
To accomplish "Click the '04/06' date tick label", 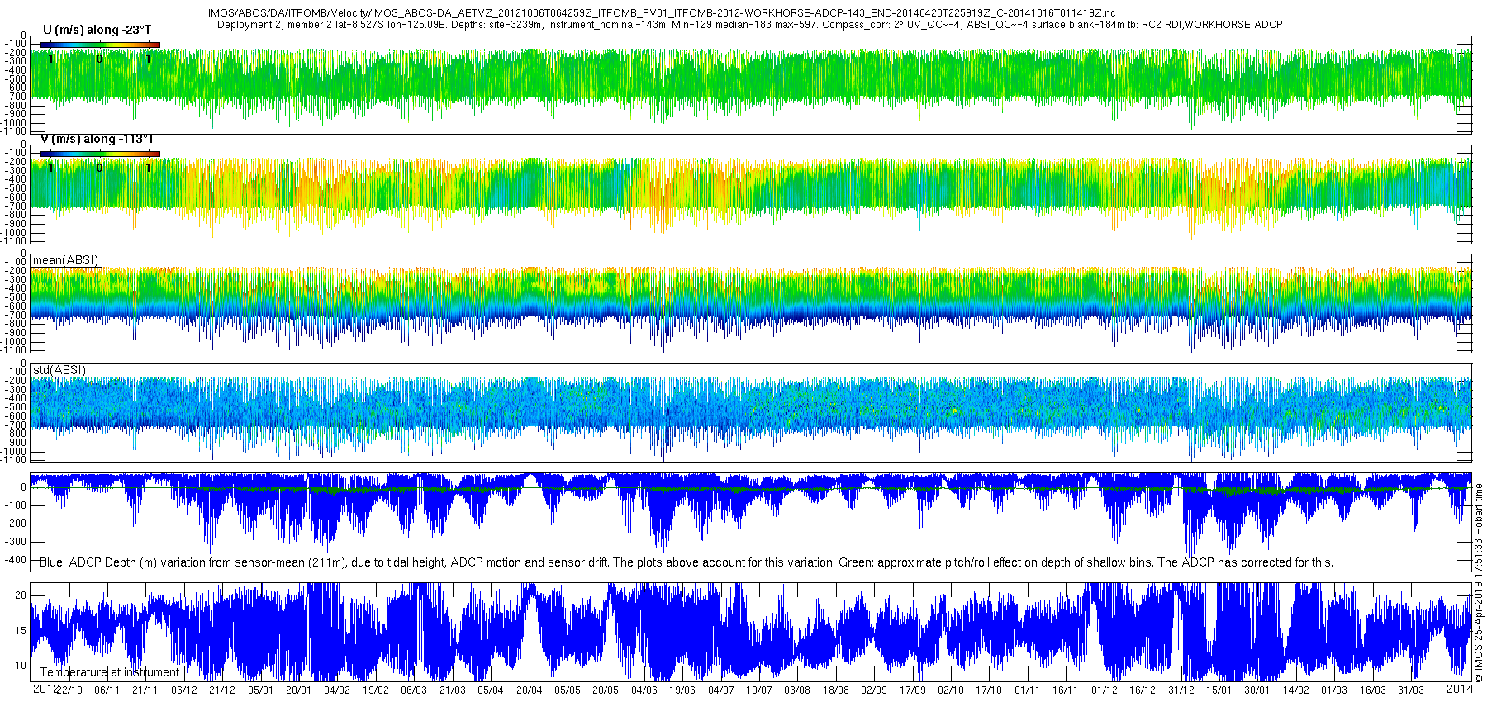I will 644,690.
